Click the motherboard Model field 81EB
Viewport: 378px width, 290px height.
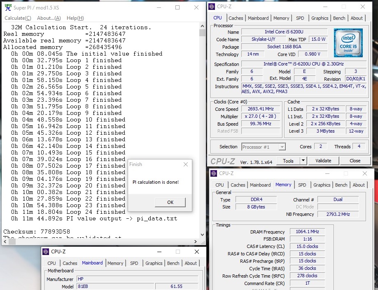pos(115,286)
